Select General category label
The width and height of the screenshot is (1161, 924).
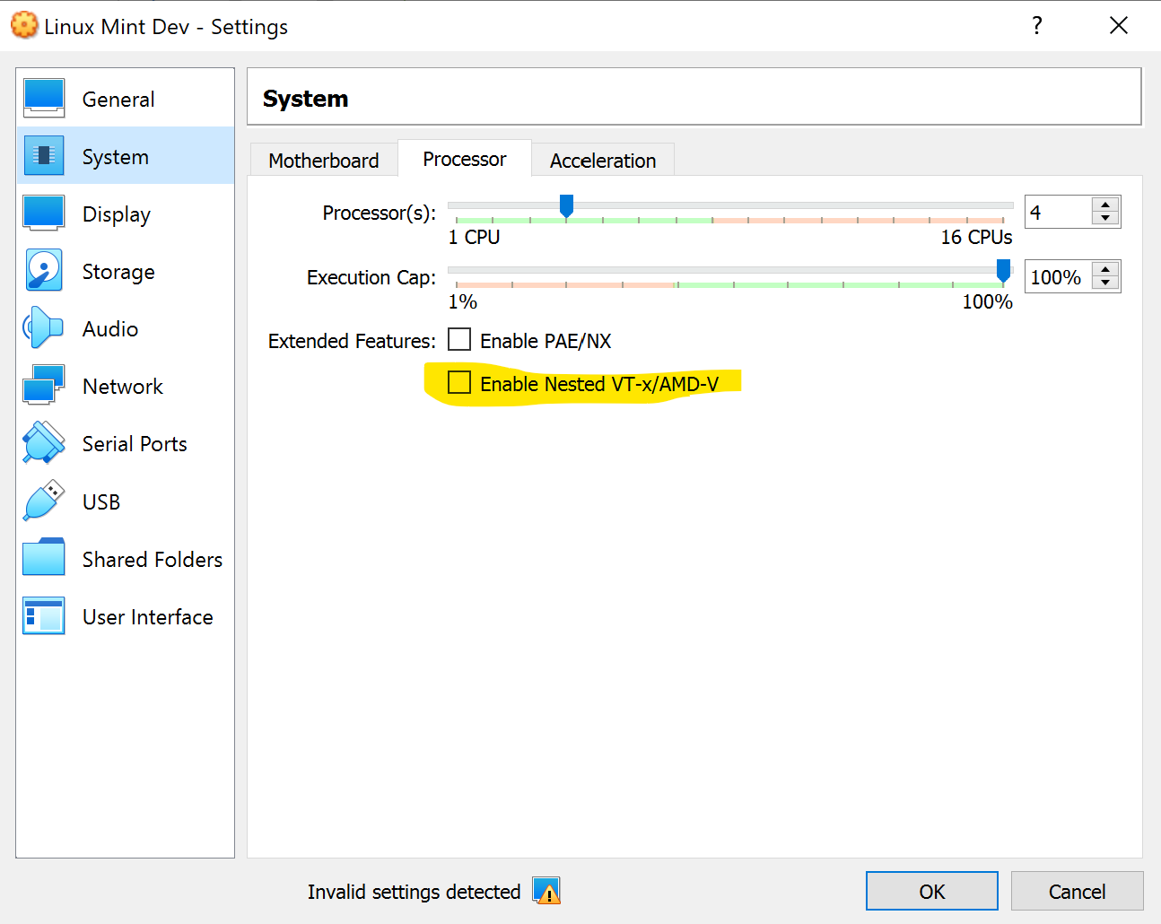[x=118, y=100]
